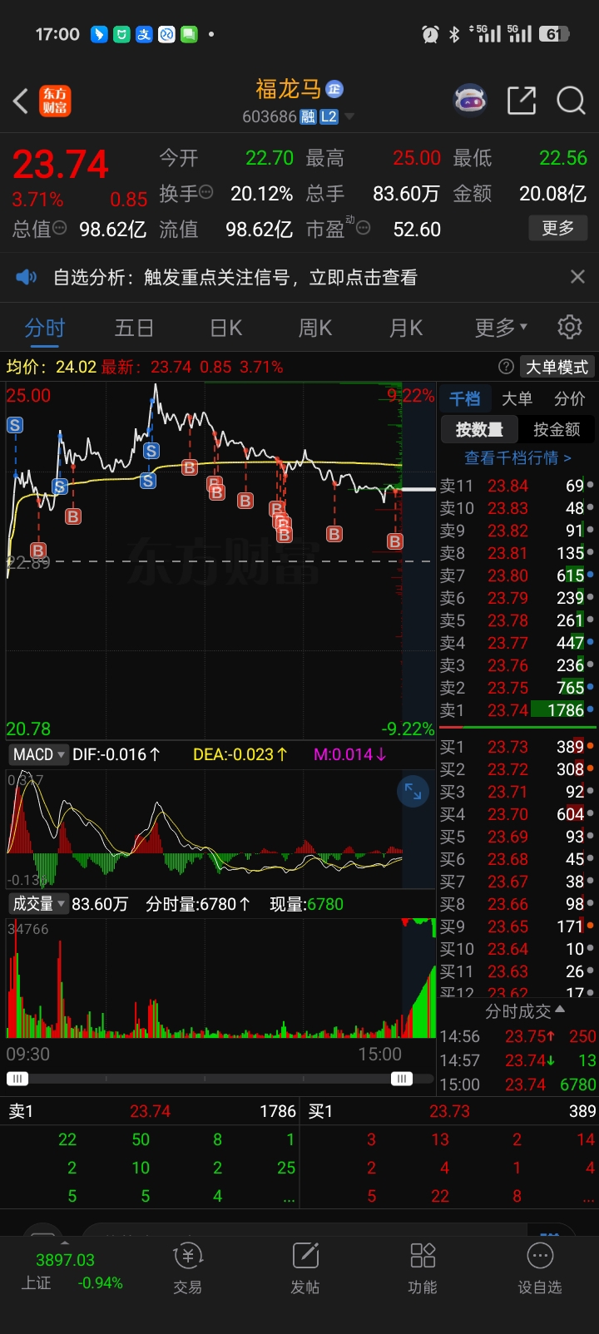Image resolution: width=599 pixels, height=1334 pixels.
Task: Open the MACD indicator dropdown
Action: pos(38,754)
